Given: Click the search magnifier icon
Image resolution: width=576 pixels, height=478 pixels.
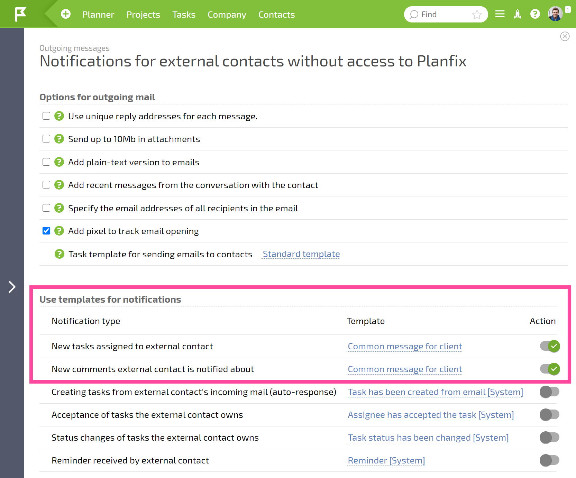Looking at the screenshot, I should coord(414,15).
